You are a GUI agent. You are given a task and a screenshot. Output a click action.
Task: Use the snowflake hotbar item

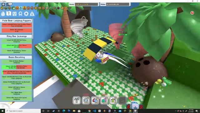(x=86, y=100)
